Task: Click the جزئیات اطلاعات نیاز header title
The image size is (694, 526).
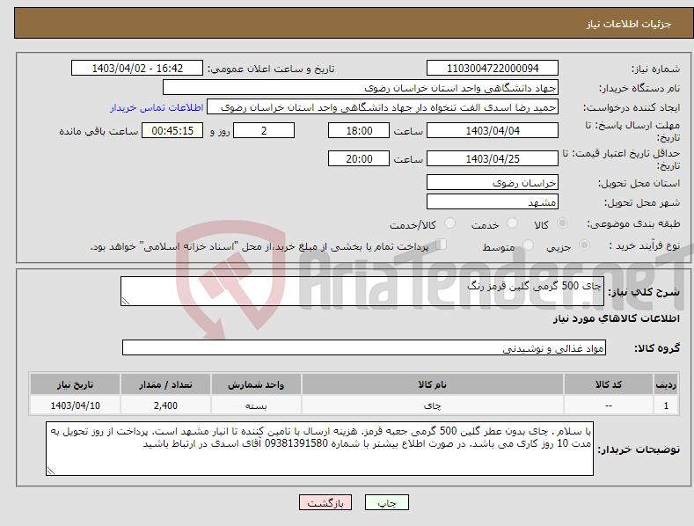Action: (x=629, y=24)
